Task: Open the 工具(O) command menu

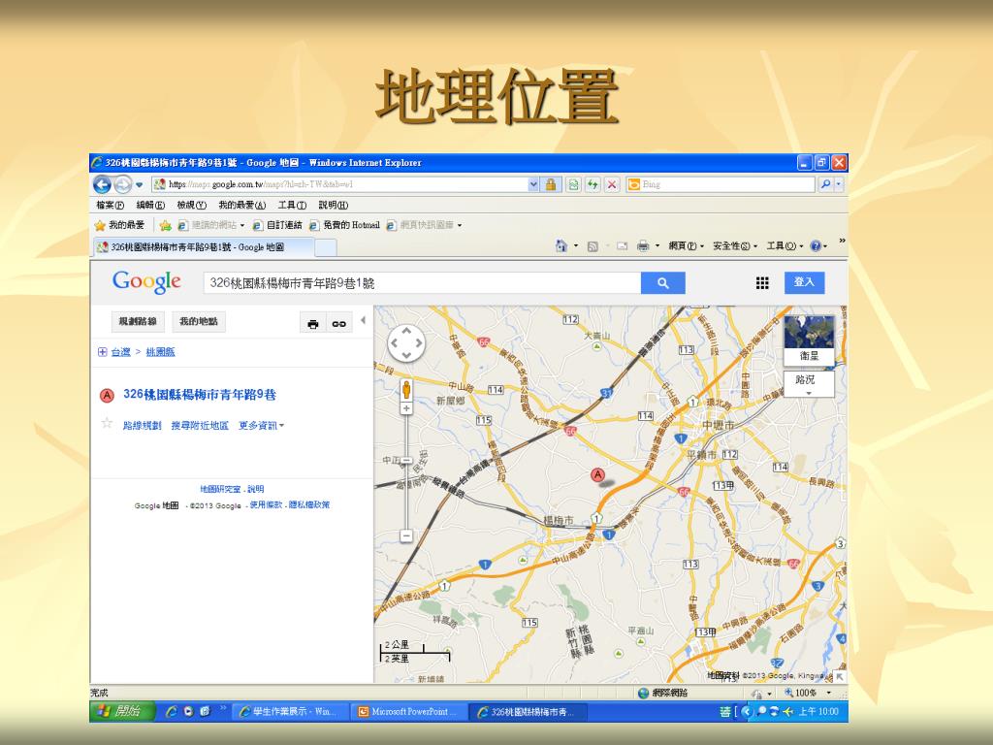Action: click(x=785, y=245)
